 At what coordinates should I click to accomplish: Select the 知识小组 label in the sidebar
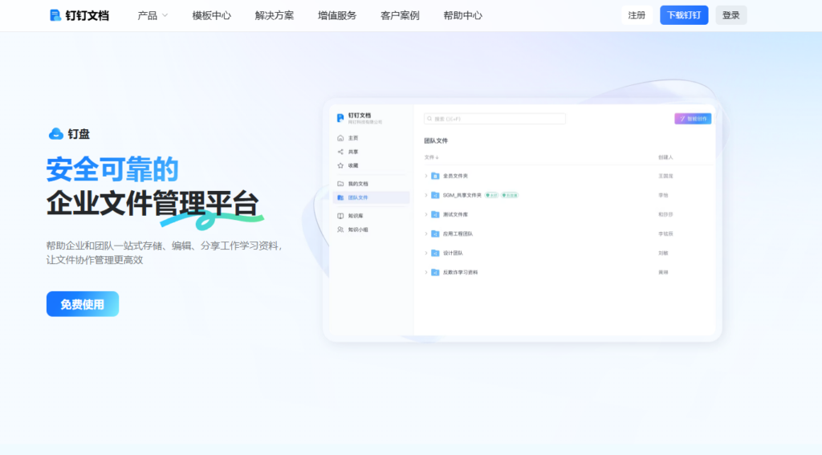[x=358, y=230]
